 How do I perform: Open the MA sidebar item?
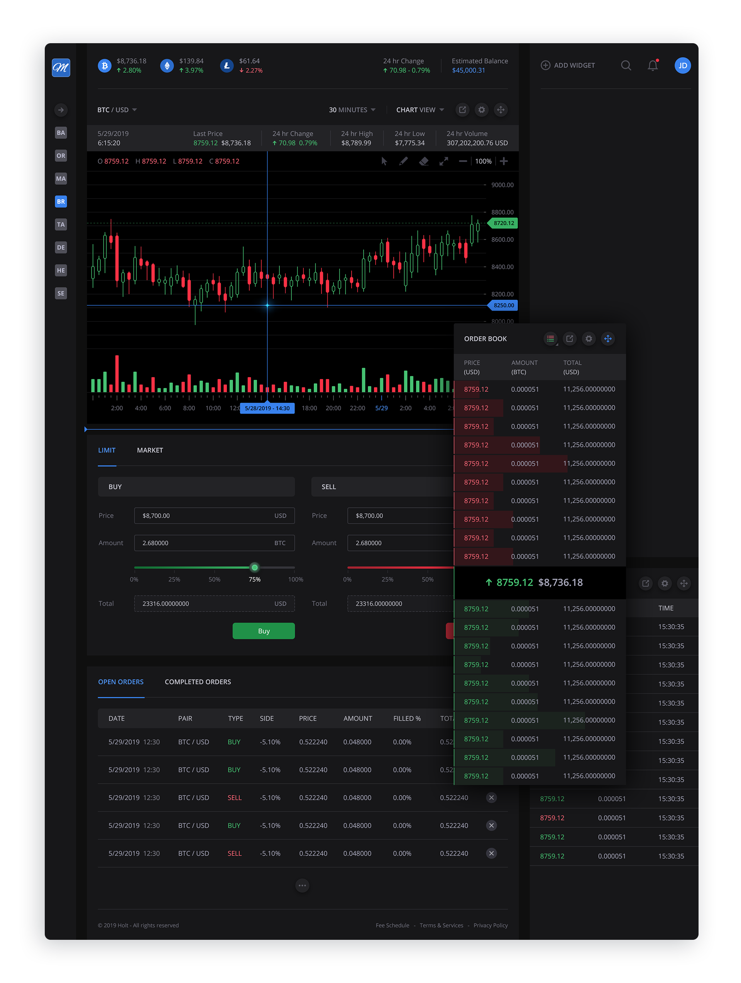coord(61,179)
